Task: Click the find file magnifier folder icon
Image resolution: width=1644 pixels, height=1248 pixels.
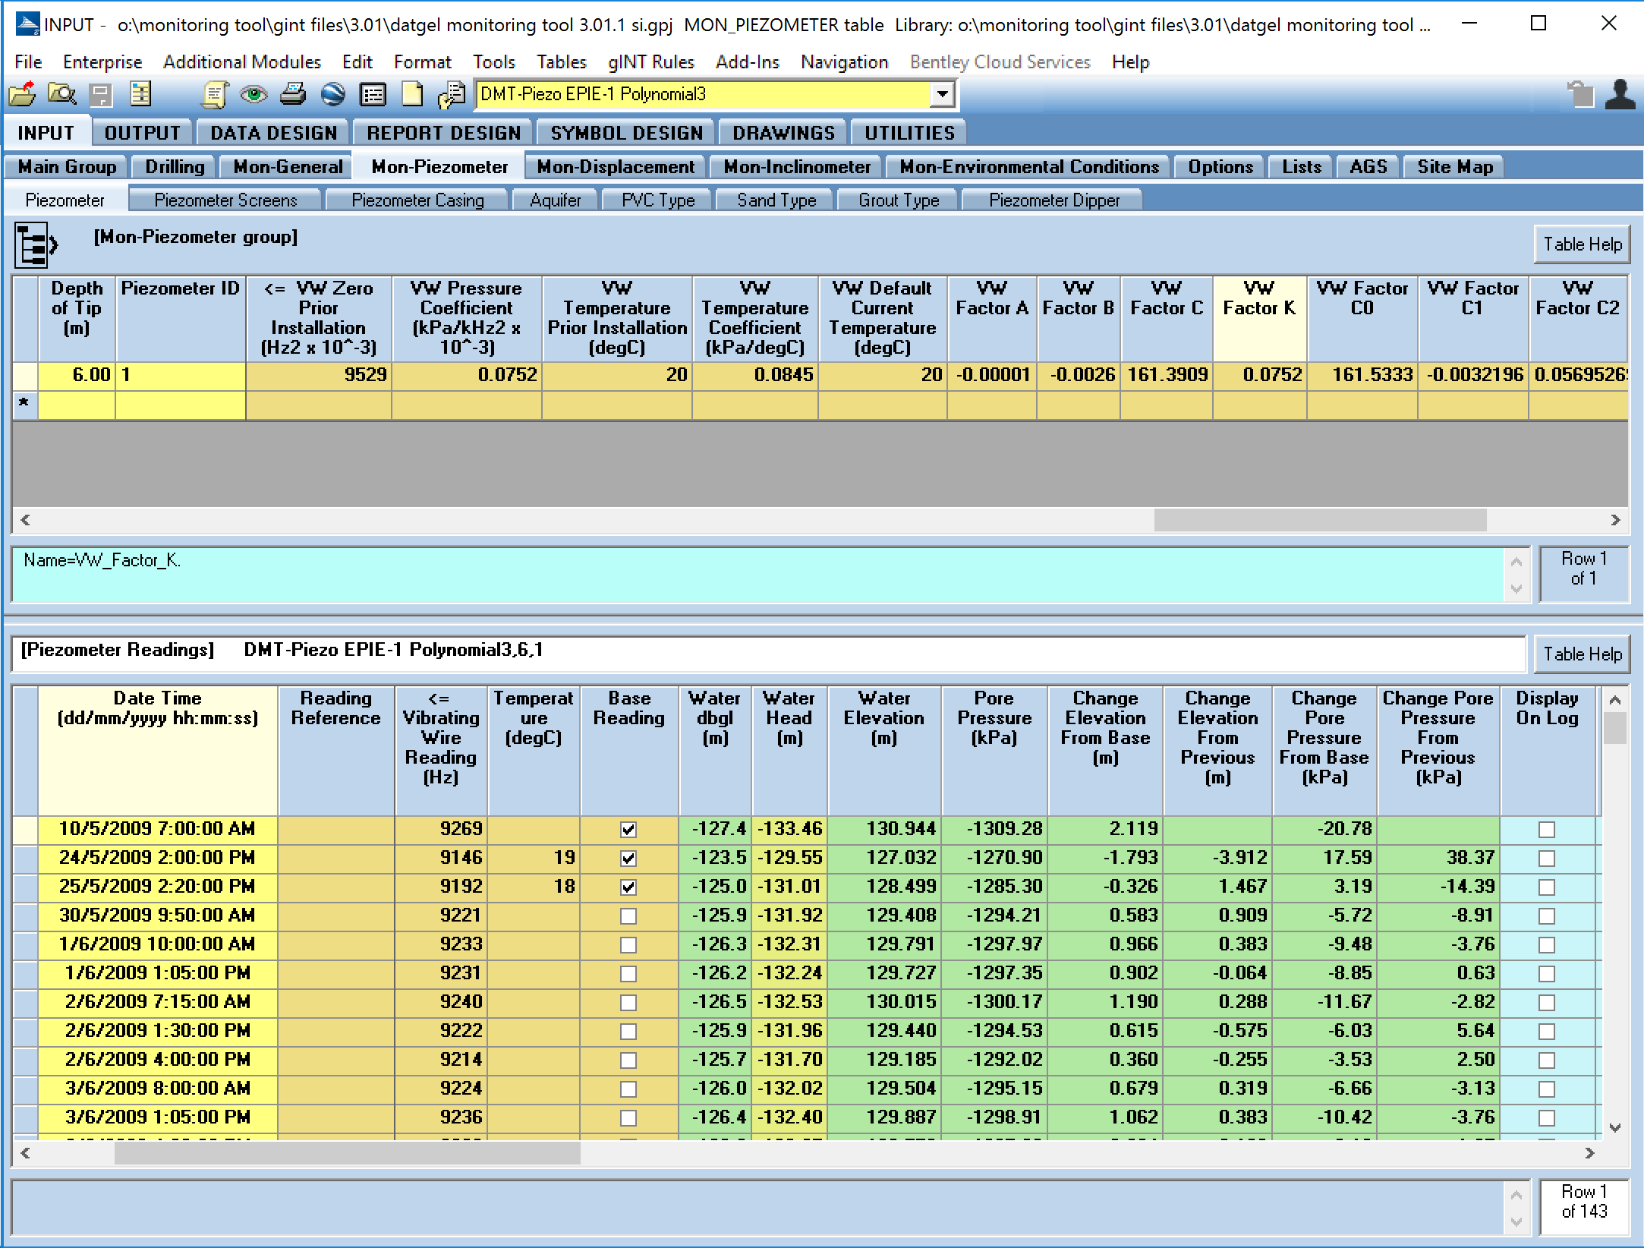Action: (61, 94)
